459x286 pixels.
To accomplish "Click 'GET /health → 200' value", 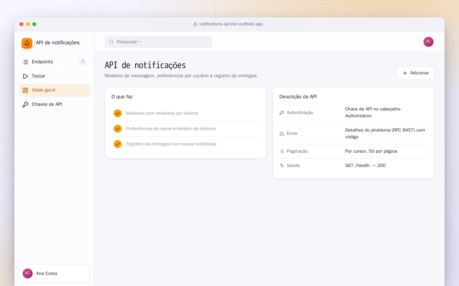I will 365,166.
